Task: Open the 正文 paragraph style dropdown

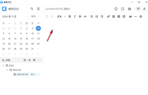Action: 61,17
